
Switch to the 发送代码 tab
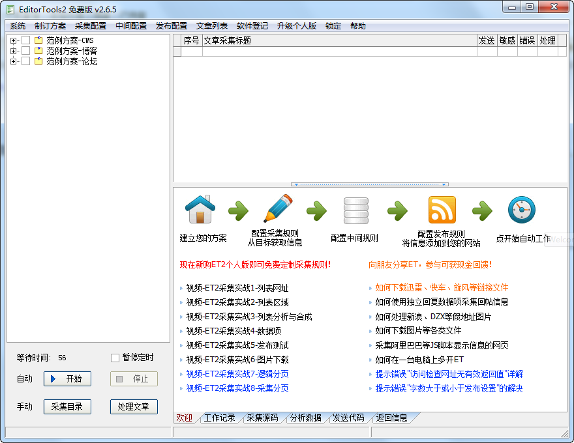[x=348, y=418]
